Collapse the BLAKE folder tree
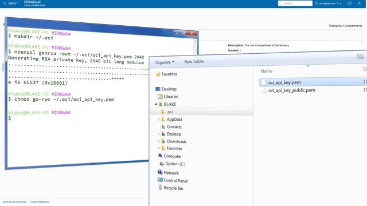This screenshot has width=367, height=206. 156,104
